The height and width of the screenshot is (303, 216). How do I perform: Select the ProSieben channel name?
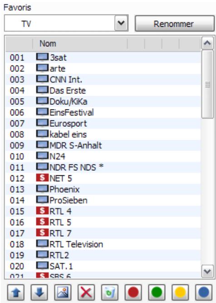pyautogui.click(x=69, y=200)
